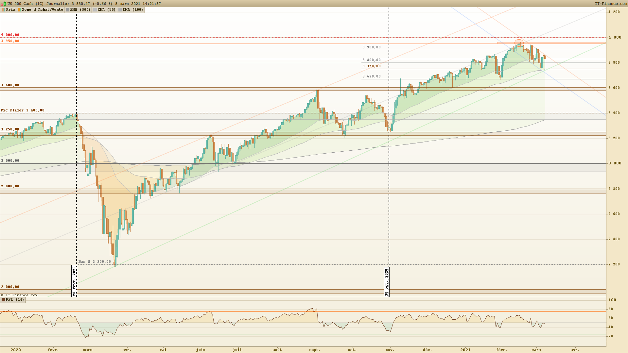The width and height of the screenshot is (628, 353).
Task: Click the sept. month on the time axis
Action: pyautogui.click(x=315, y=350)
